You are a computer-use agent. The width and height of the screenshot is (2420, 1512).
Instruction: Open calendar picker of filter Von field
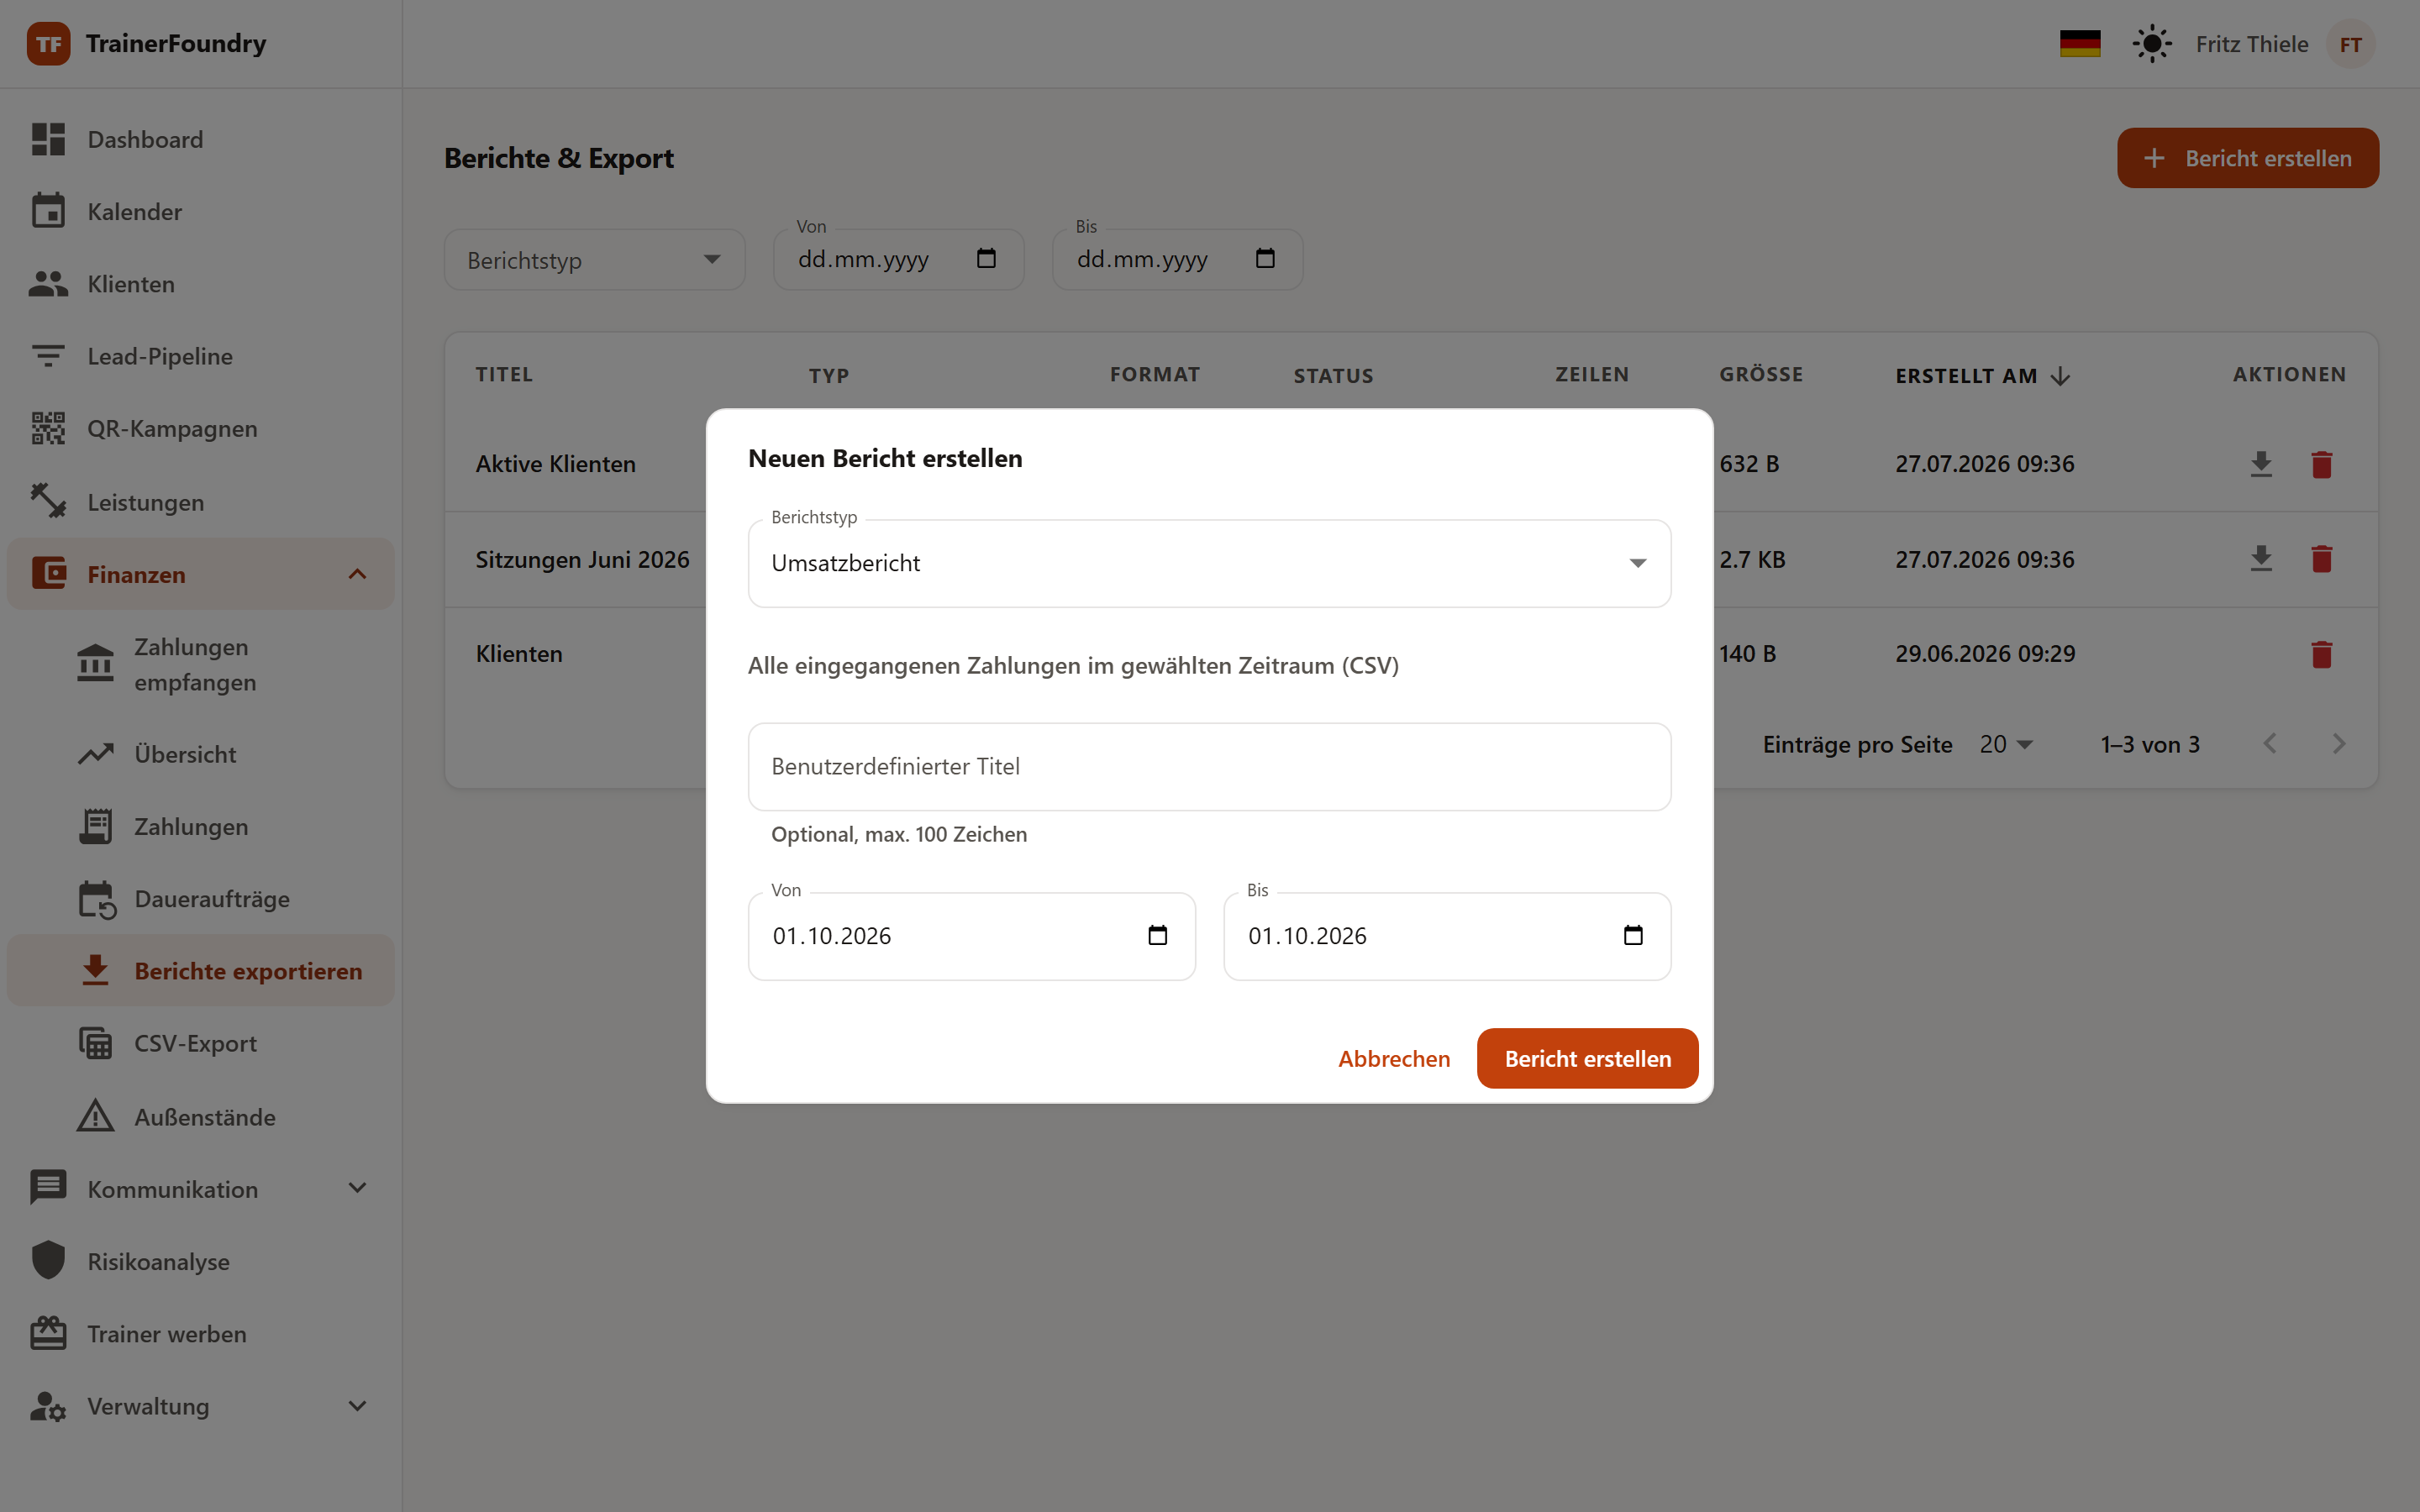click(986, 259)
